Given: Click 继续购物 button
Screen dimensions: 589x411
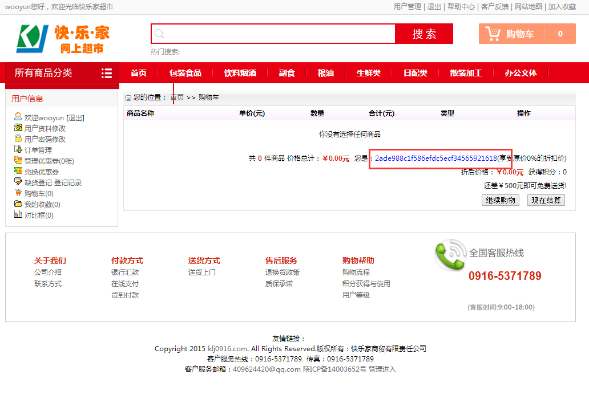Looking at the screenshot, I should coord(501,200).
